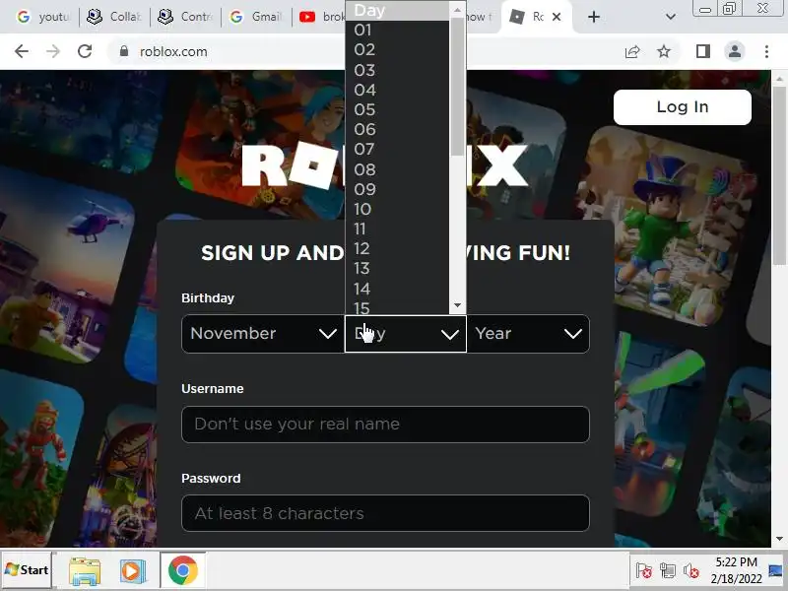Switch to the youtu Google tab

click(x=43, y=17)
